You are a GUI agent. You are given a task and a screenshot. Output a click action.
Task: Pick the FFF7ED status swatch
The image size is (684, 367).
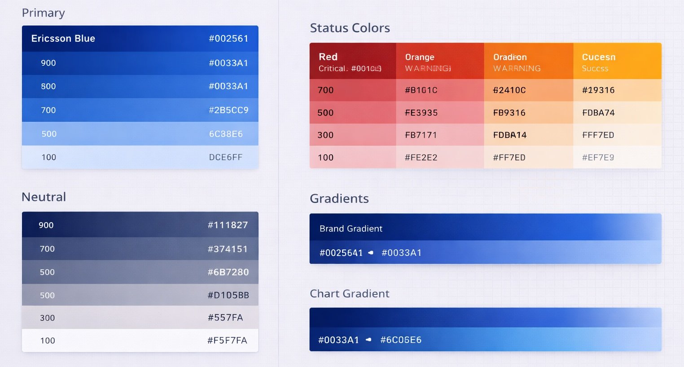click(x=618, y=135)
